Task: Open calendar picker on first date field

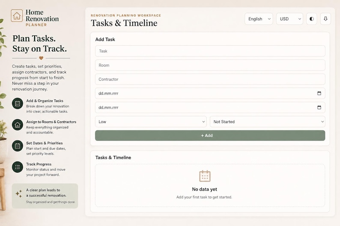Action: [319, 93]
